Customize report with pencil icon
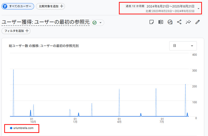 [x=198, y=22]
